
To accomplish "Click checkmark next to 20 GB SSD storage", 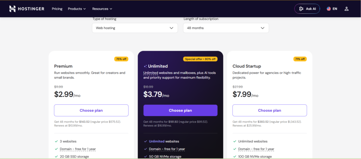I will (x=56, y=157).
